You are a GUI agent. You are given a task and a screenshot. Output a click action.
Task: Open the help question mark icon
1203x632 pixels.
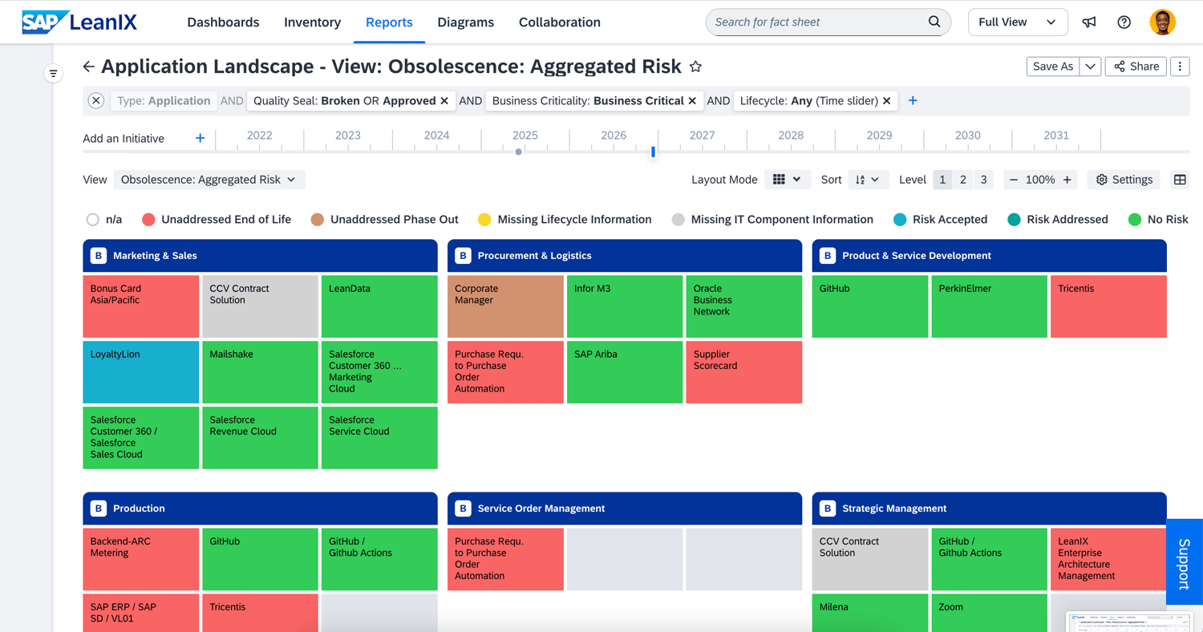(x=1124, y=22)
